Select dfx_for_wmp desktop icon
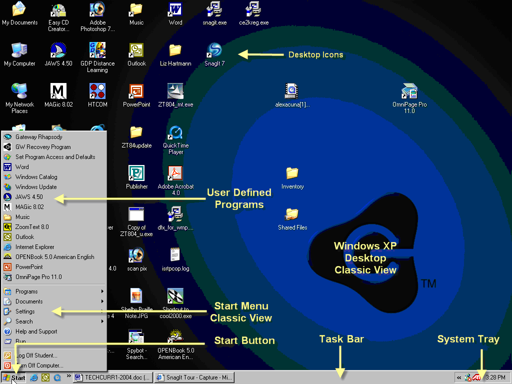 coord(175,218)
